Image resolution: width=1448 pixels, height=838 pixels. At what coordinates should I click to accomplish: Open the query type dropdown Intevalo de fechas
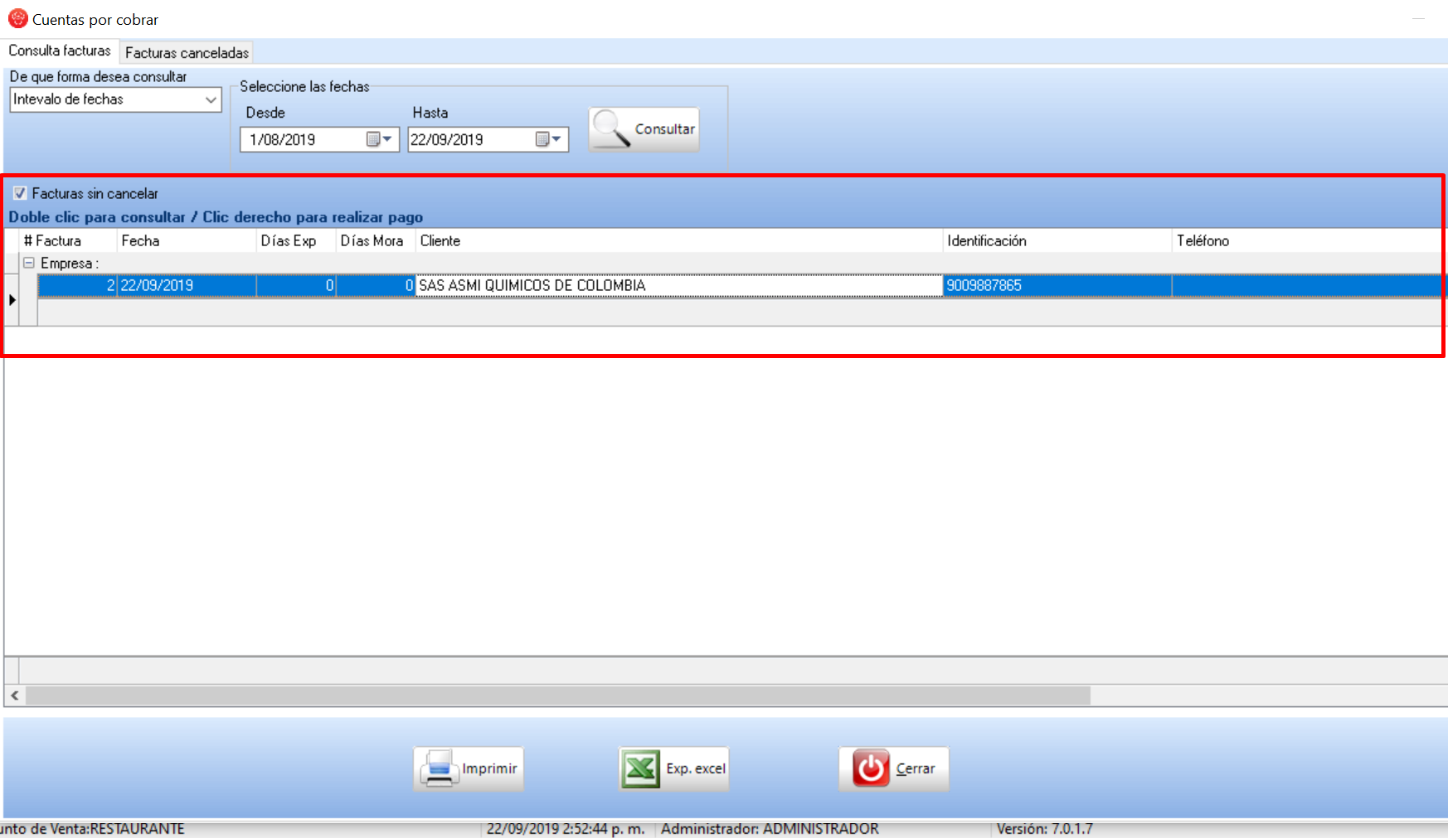(x=211, y=99)
